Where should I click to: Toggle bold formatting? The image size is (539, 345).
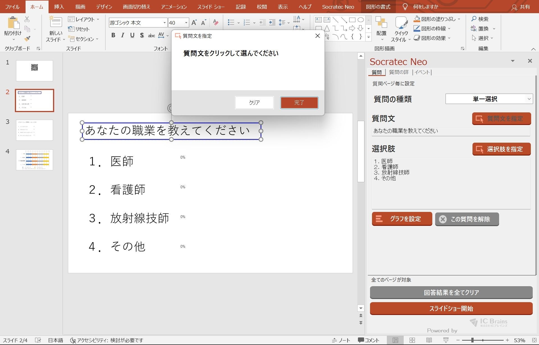point(113,35)
